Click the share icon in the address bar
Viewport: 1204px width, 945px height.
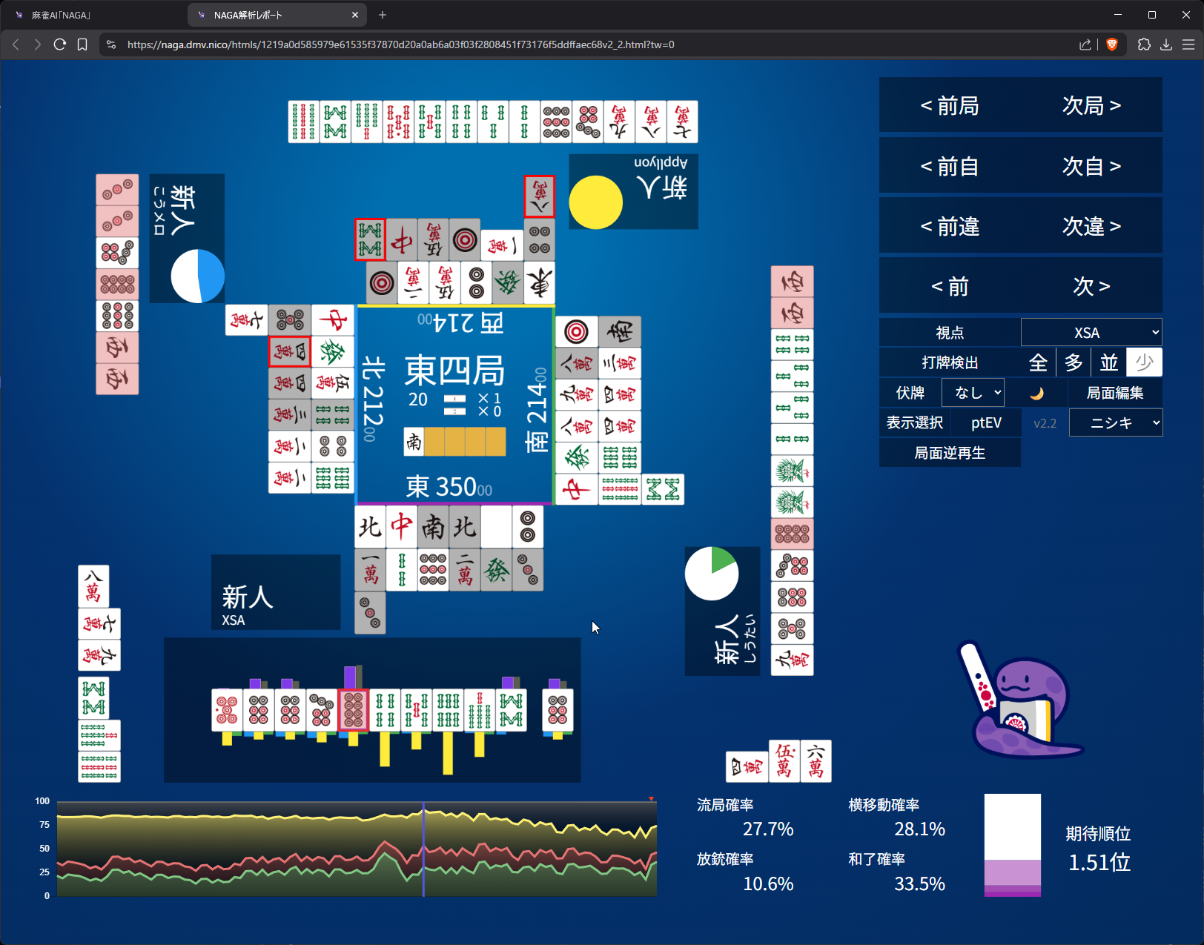pyautogui.click(x=1085, y=44)
